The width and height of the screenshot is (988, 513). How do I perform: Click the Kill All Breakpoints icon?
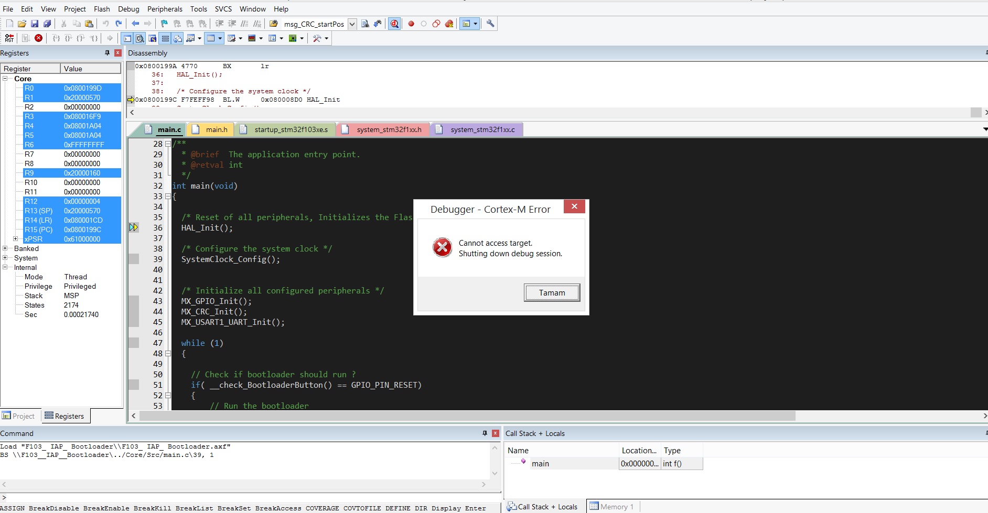(x=449, y=24)
